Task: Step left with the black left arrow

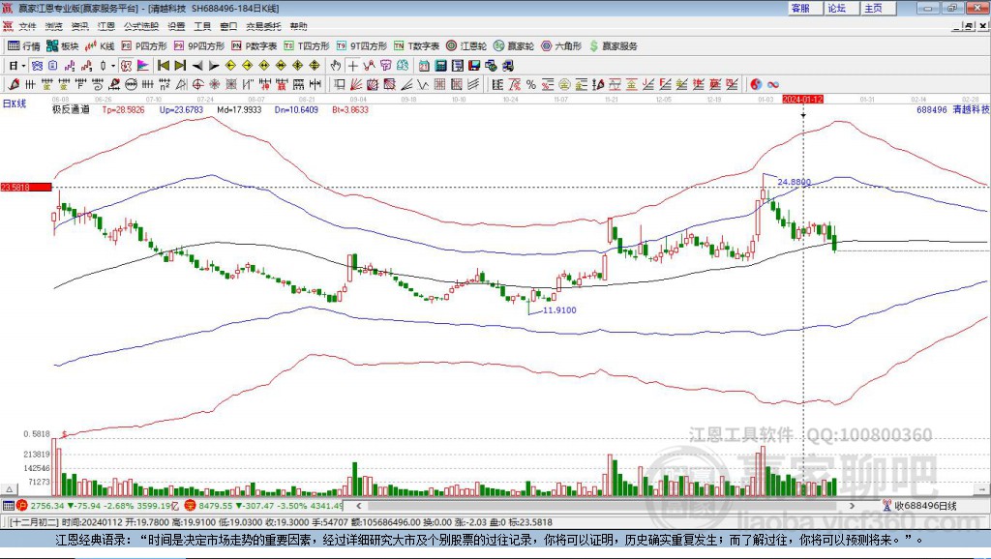Action: click(197, 66)
